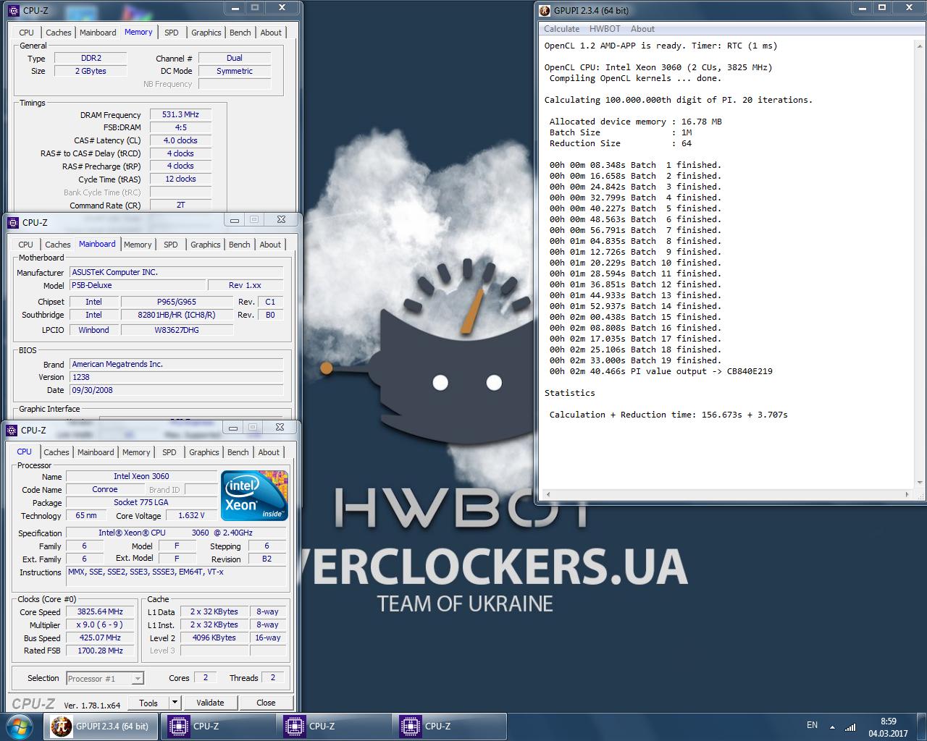The height and width of the screenshot is (741, 927).
Task: Click Southbridge 82801HB/HR (ICH8/R) field
Action: coord(177,315)
